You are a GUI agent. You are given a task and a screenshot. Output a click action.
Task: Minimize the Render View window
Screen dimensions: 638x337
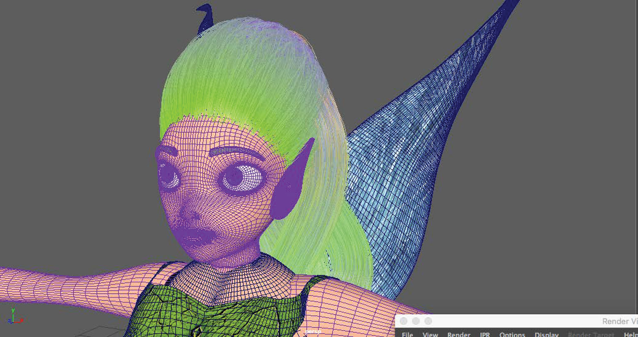[416, 321]
